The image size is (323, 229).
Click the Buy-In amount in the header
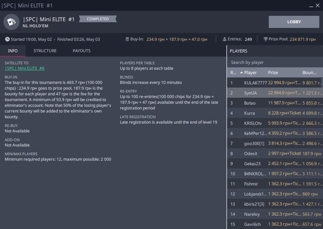click(177, 39)
